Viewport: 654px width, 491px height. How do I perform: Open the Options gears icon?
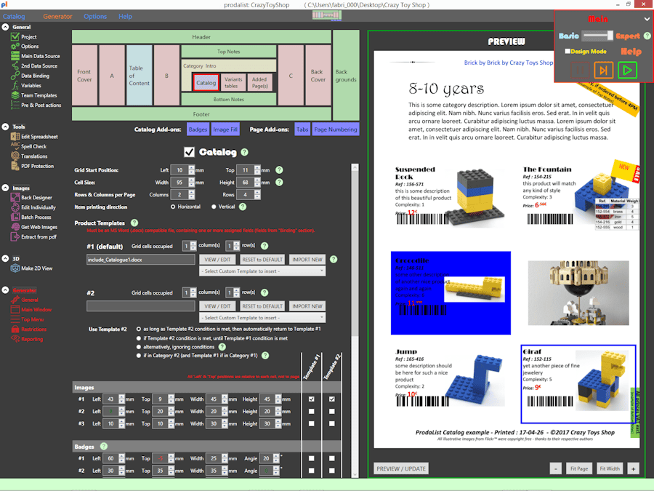pyautogui.click(x=15, y=47)
